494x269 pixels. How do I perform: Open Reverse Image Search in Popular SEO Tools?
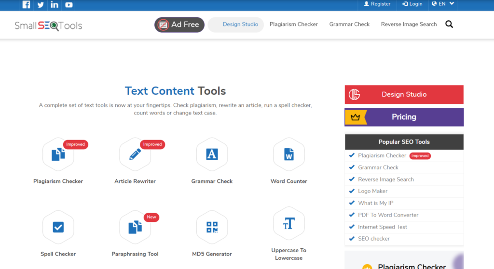tap(386, 179)
